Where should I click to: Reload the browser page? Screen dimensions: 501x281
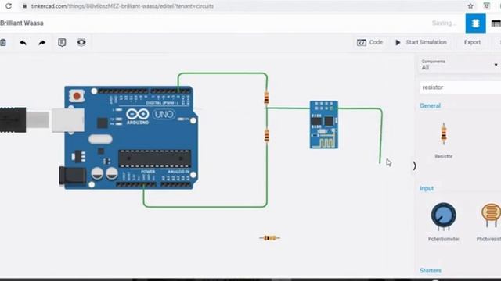pos(9,5)
